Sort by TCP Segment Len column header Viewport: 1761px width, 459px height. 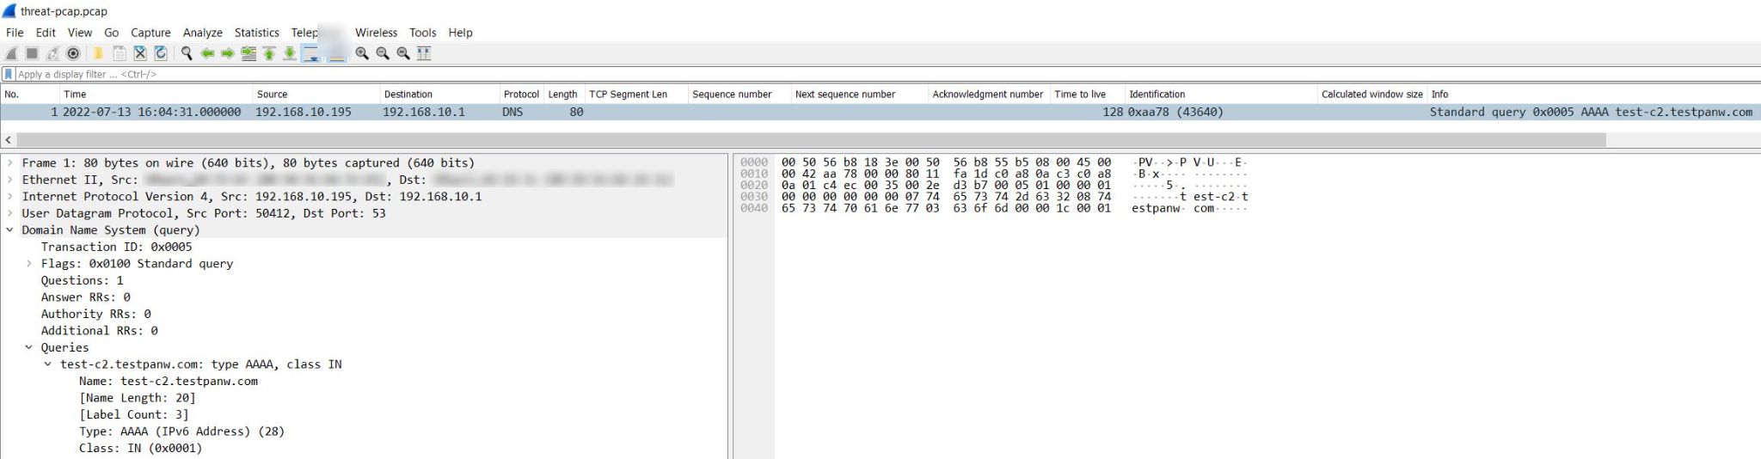(x=636, y=95)
